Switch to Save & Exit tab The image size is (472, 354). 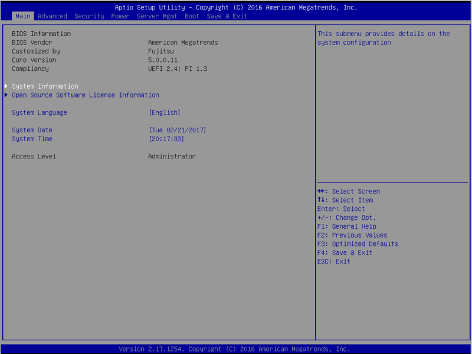(x=227, y=16)
